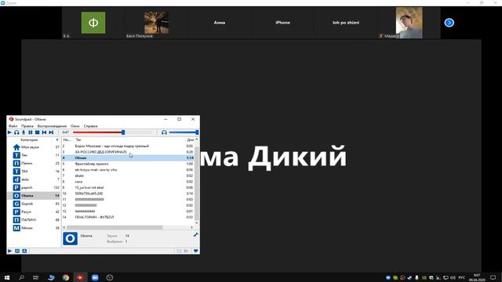502x282 pixels.
Task: Click the 'Категории' column header
Action: (29, 139)
